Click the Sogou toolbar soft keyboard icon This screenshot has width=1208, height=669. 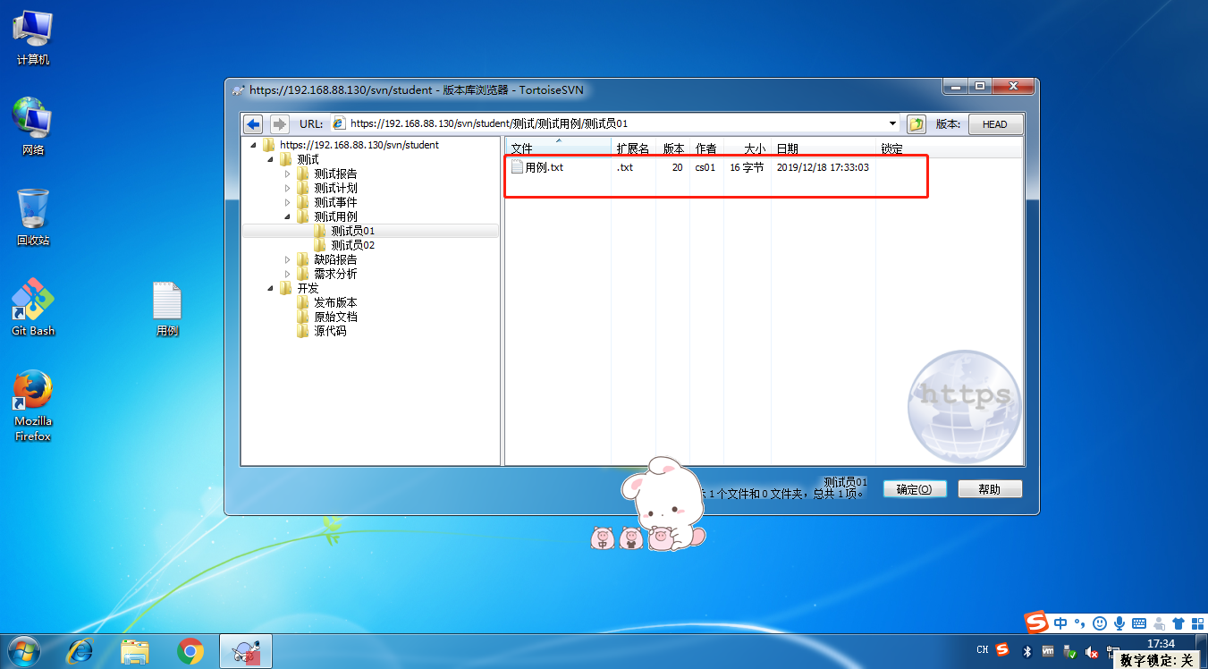pos(1139,623)
